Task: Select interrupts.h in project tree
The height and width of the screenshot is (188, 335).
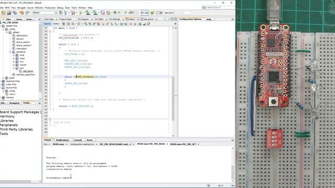Action: (x=21, y=49)
